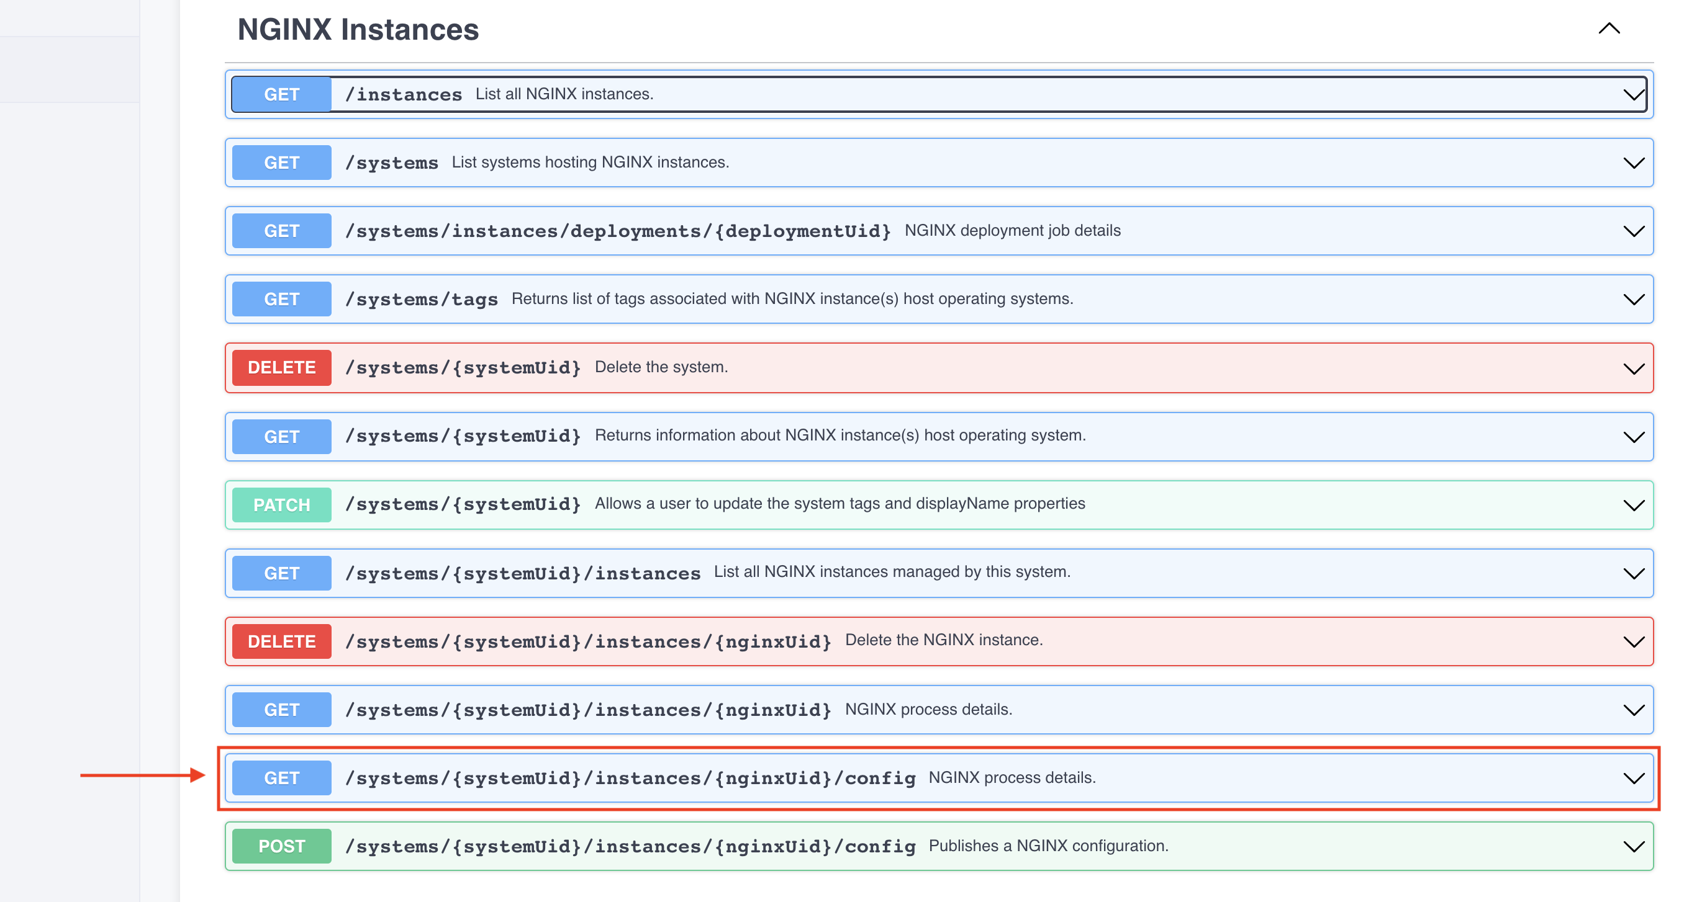This screenshot has width=1684, height=902.
Task: Expand chevron for GET /systems/tags
Action: 1634,299
